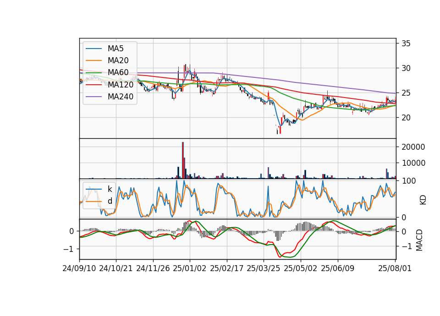Click the MA120 legend label

(121, 84)
